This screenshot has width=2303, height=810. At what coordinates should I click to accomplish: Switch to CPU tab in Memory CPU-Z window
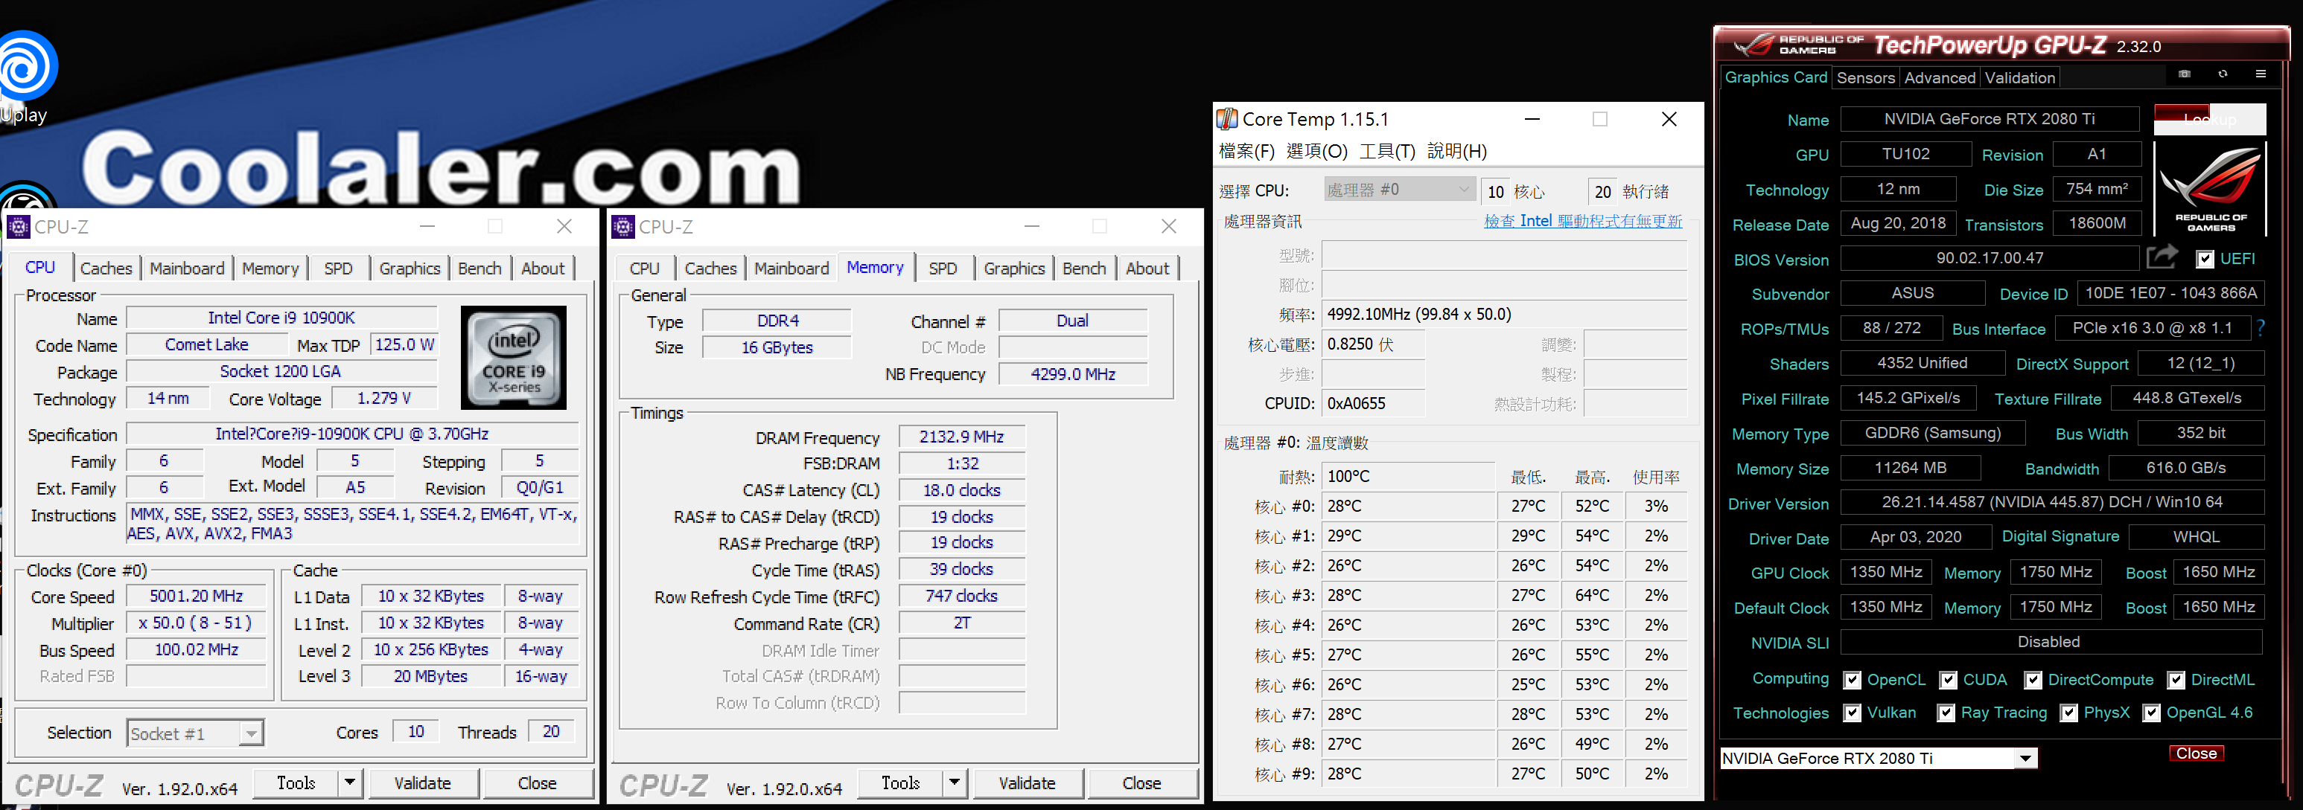tap(644, 268)
